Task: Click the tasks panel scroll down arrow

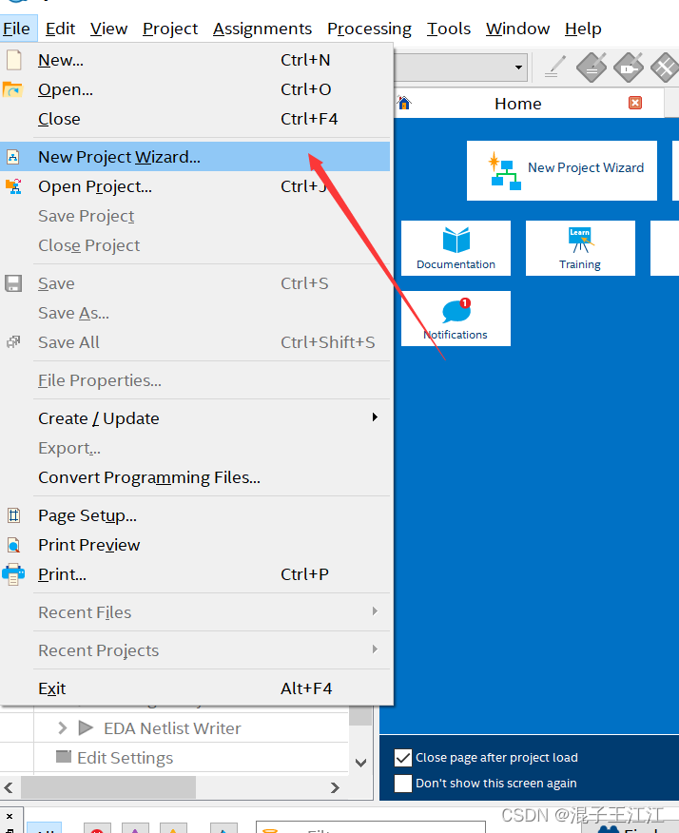Action: (360, 763)
